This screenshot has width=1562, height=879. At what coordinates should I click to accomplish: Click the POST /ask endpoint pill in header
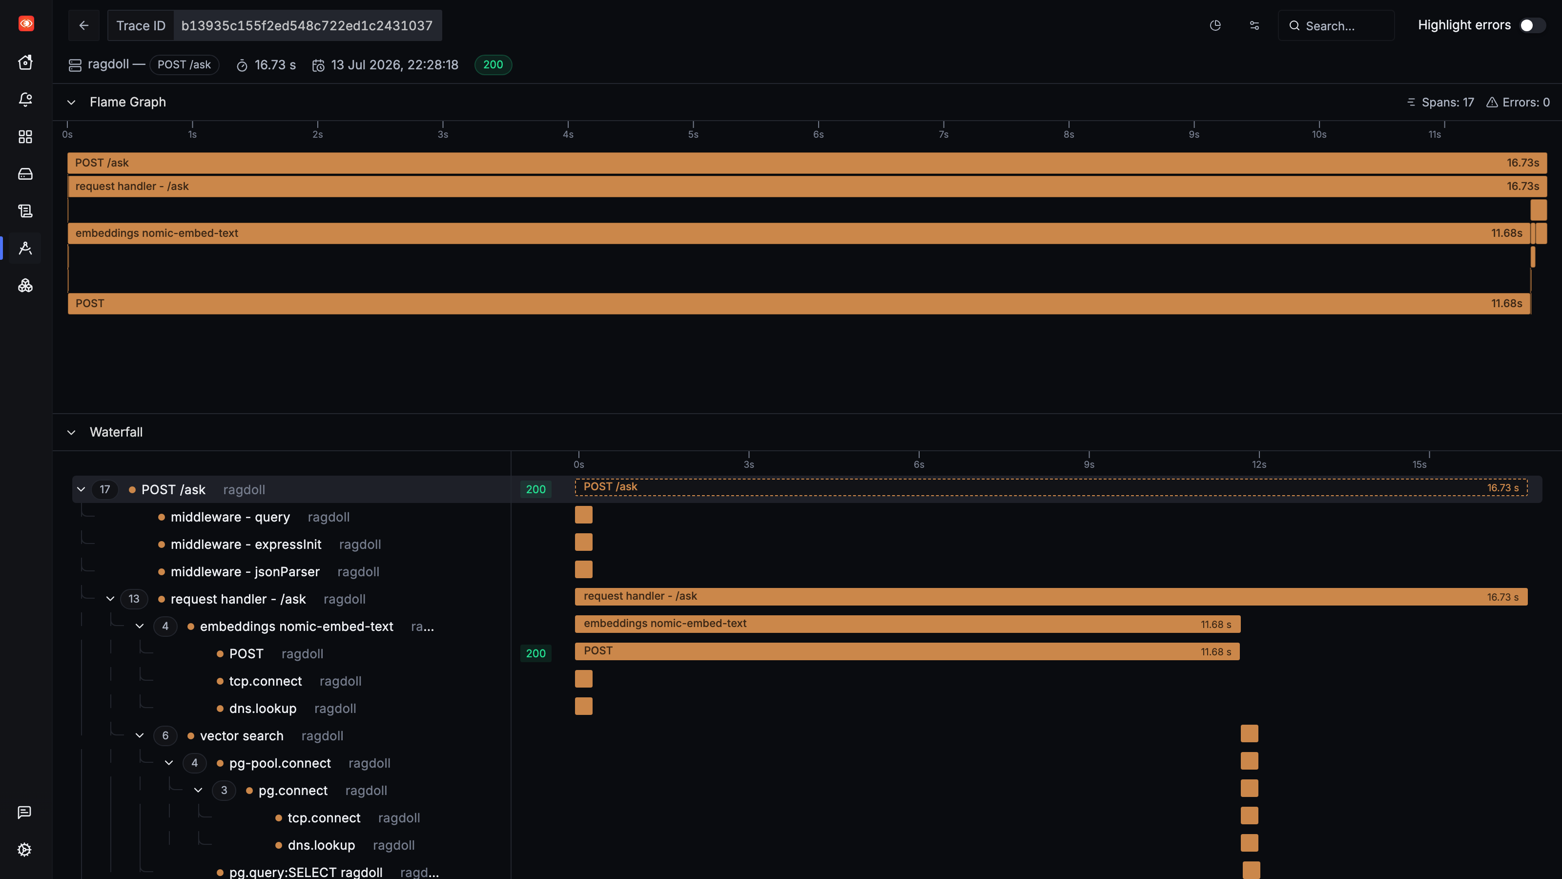pyautogui.click(x=185, y=65)
